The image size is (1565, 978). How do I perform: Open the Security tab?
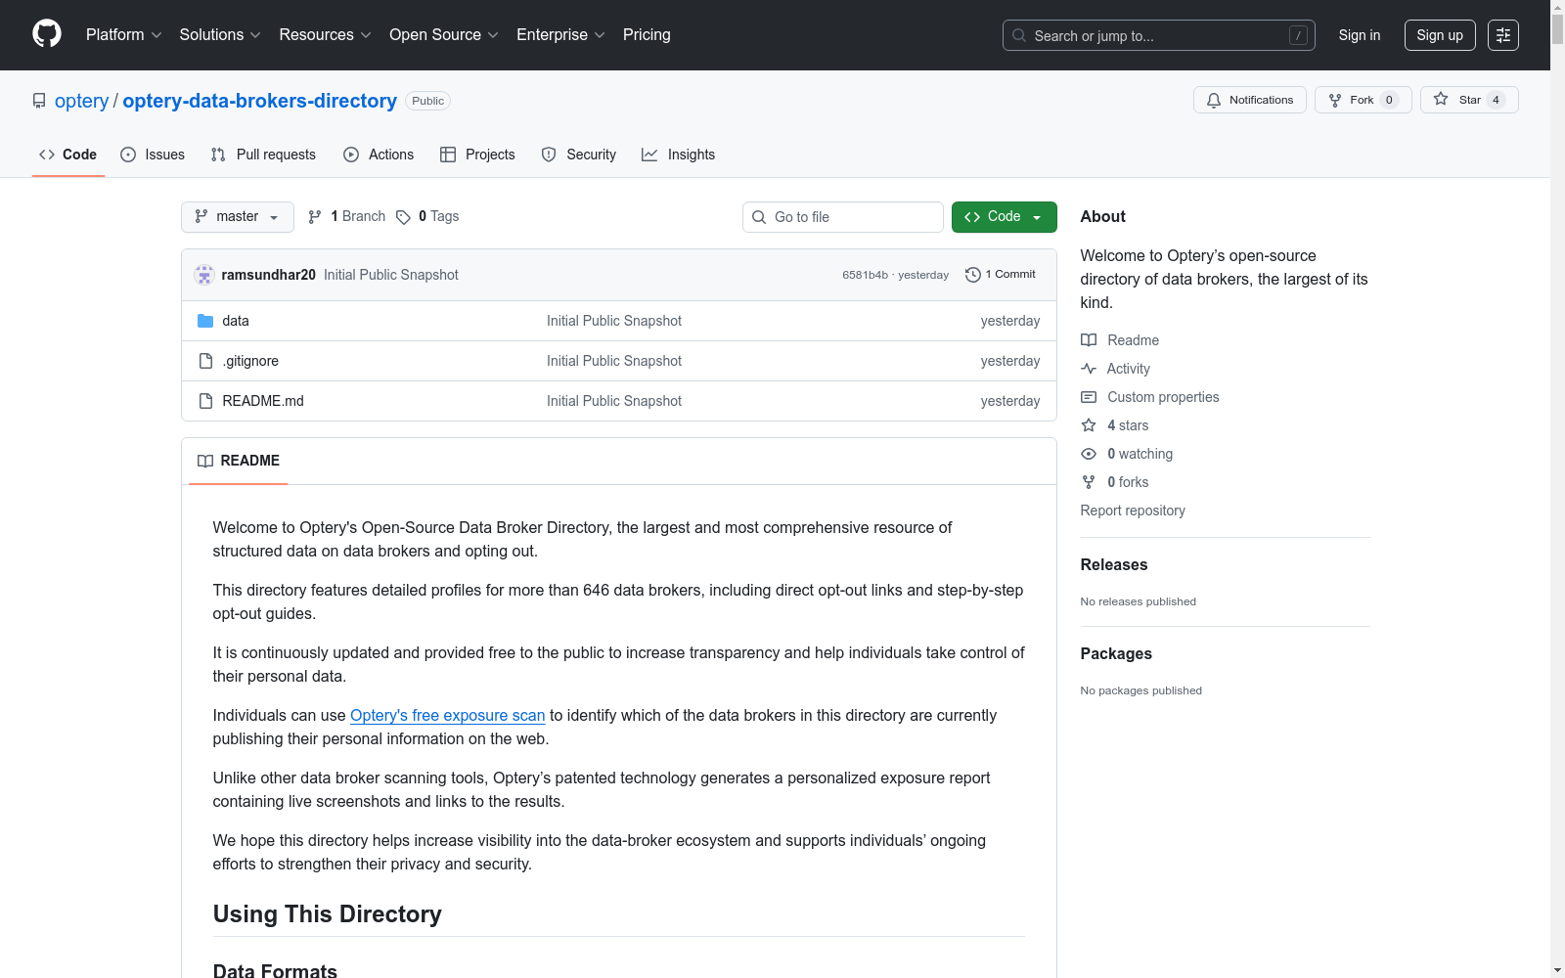[x=579, y=155]
